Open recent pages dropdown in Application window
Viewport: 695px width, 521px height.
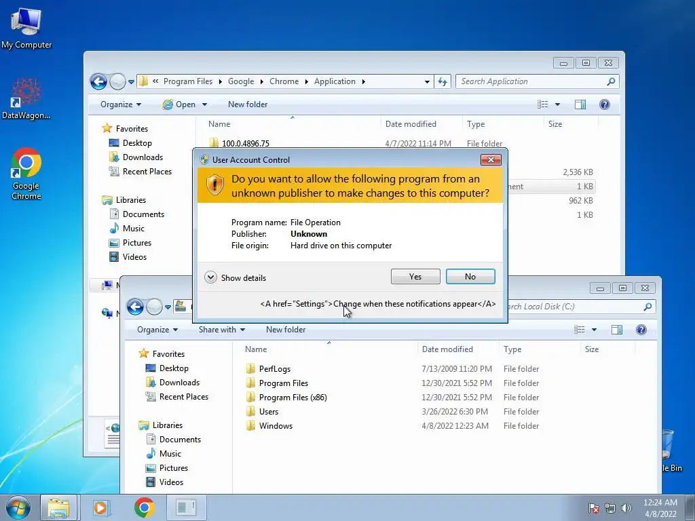[131, 82]
